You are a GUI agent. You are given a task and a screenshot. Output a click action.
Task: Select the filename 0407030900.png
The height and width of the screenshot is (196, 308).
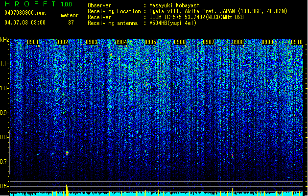pos(25,13)
